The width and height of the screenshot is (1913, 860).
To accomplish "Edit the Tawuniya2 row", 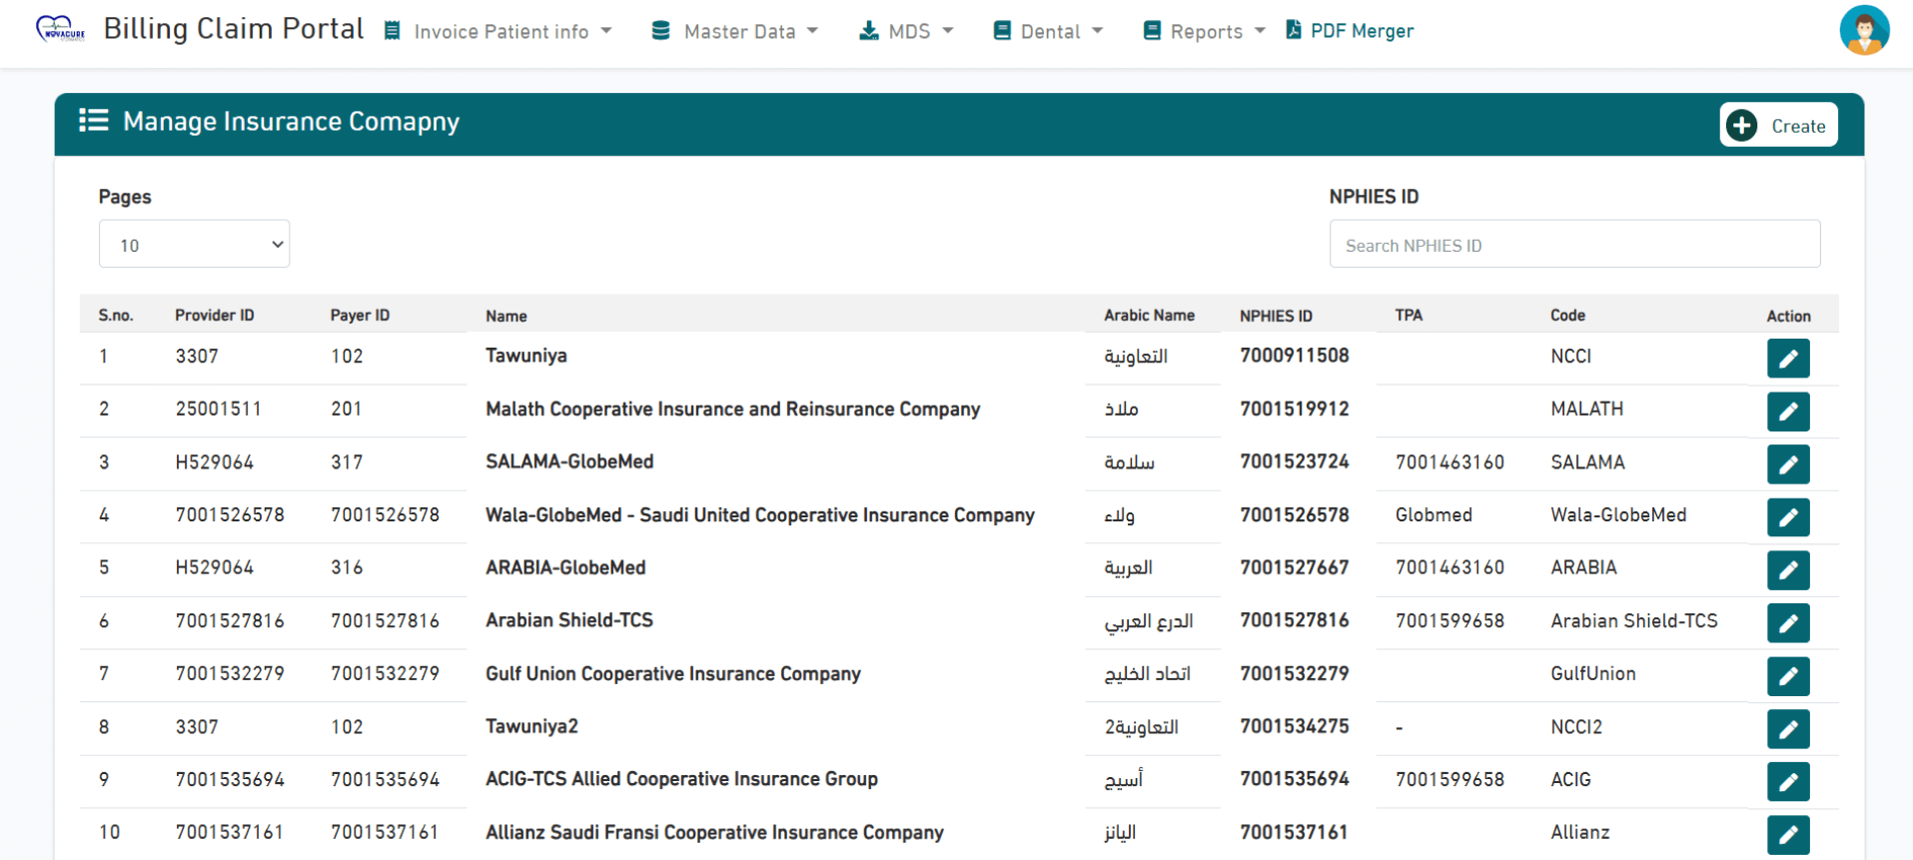I will (1787, 729).
